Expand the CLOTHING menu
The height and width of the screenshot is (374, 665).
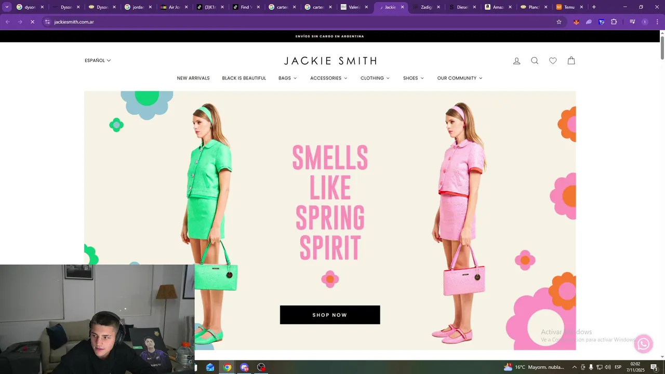pyautogui.click(x=375, y=78)
